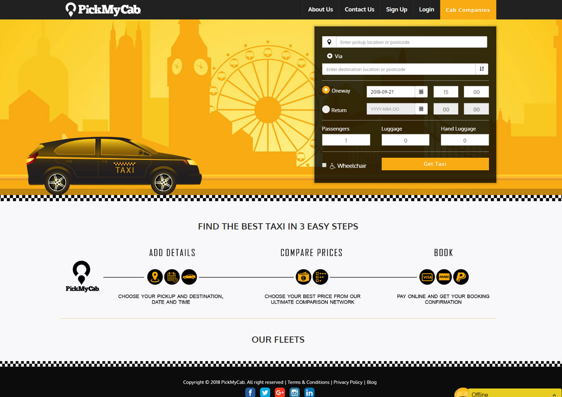Click 'FIND THE BEST TAXI IN 3 EASY STEPS'
562x397 pixels.
point(278,227)
